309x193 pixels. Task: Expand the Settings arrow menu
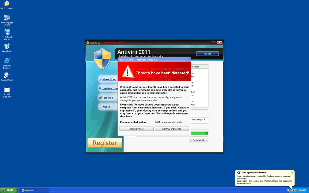tap(204, 120)
